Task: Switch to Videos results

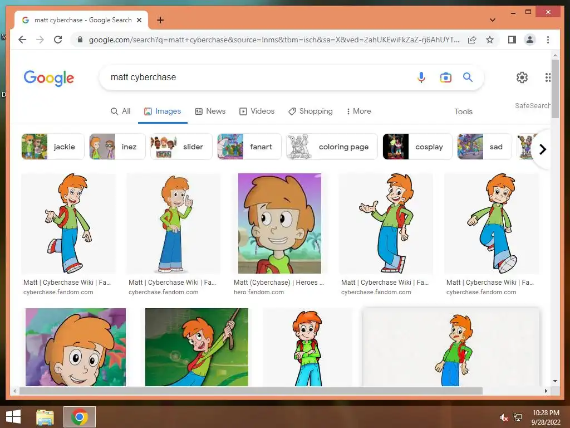Action: tap(257, 111)
